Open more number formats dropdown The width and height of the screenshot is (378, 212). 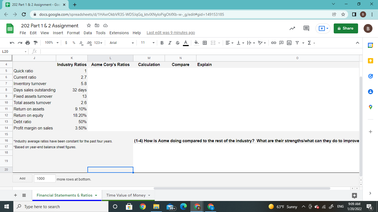point(98,43)
